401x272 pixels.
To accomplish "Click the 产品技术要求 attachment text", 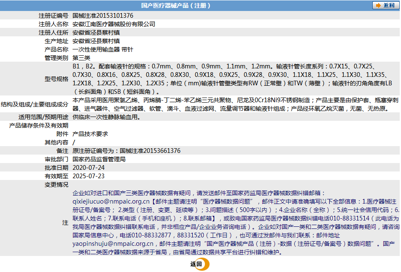I will click(x=90, y=134).
